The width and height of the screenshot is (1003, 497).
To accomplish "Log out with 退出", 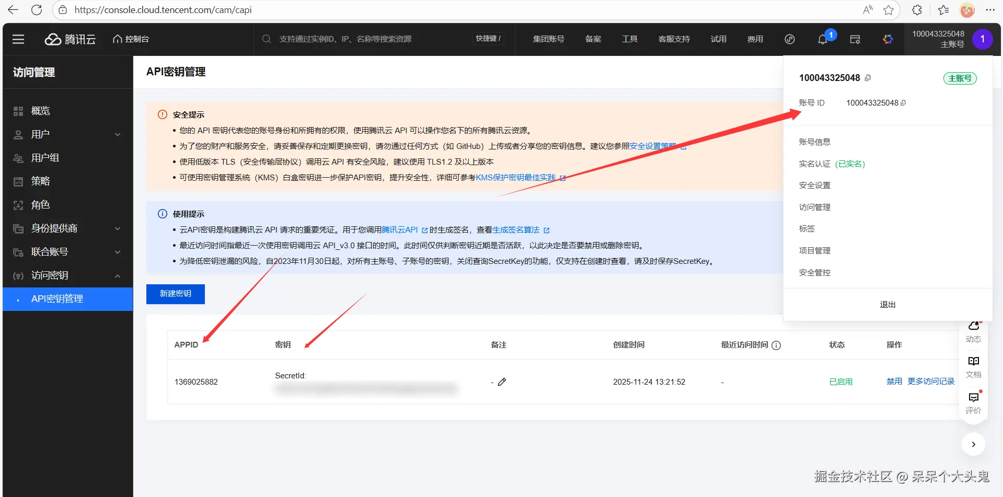I will click(888, 305).
